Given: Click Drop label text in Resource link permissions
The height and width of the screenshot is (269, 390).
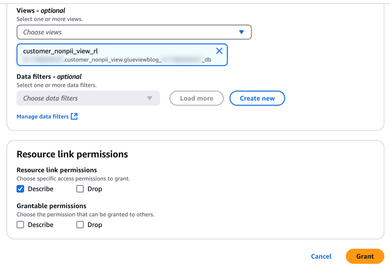Looking at the screenshot, I should click(95, 189).
